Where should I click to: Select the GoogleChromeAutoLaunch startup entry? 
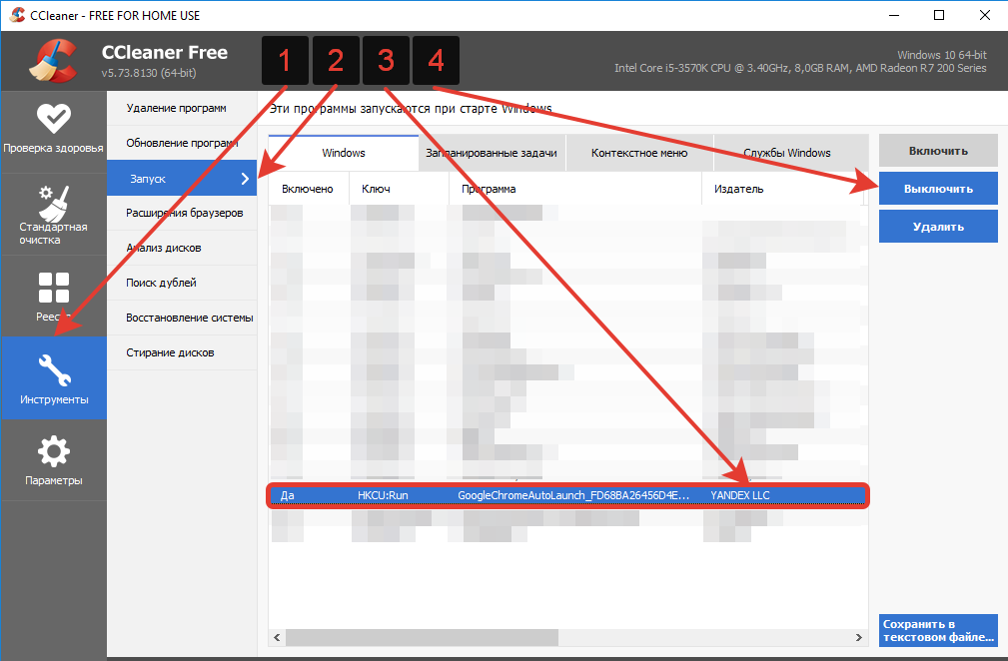pos(567,495)
